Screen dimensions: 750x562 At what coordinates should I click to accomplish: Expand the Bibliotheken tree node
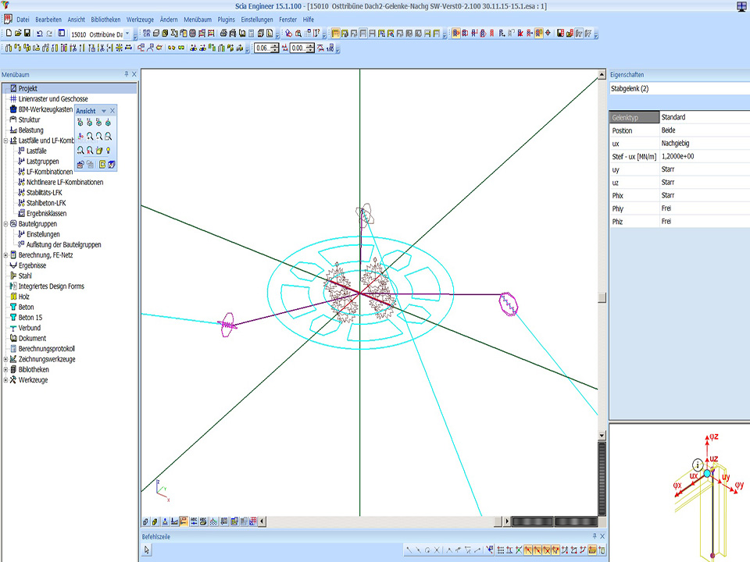point(5,369)
